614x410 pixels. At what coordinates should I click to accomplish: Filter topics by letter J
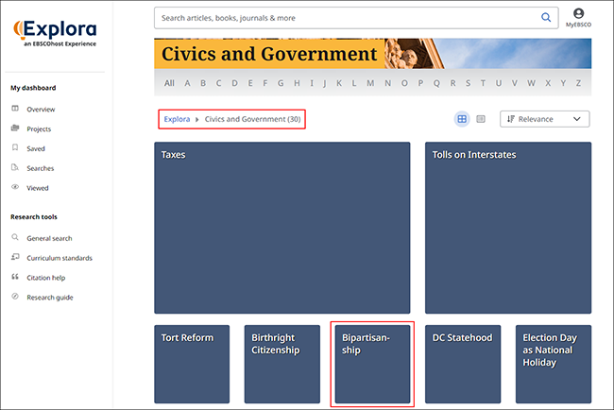pyautogui.click(x=325, y=83)
